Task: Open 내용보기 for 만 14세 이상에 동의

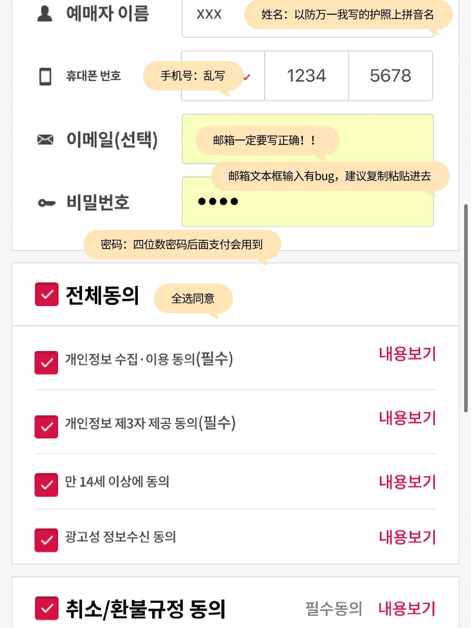Action: tap(407, 482)
